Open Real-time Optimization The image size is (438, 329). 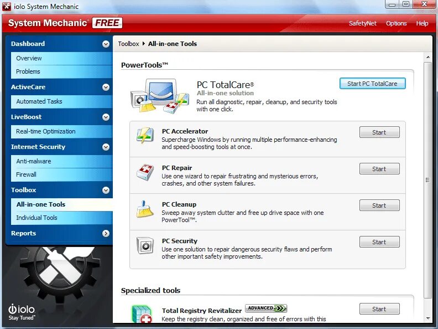tap(61, 131)
